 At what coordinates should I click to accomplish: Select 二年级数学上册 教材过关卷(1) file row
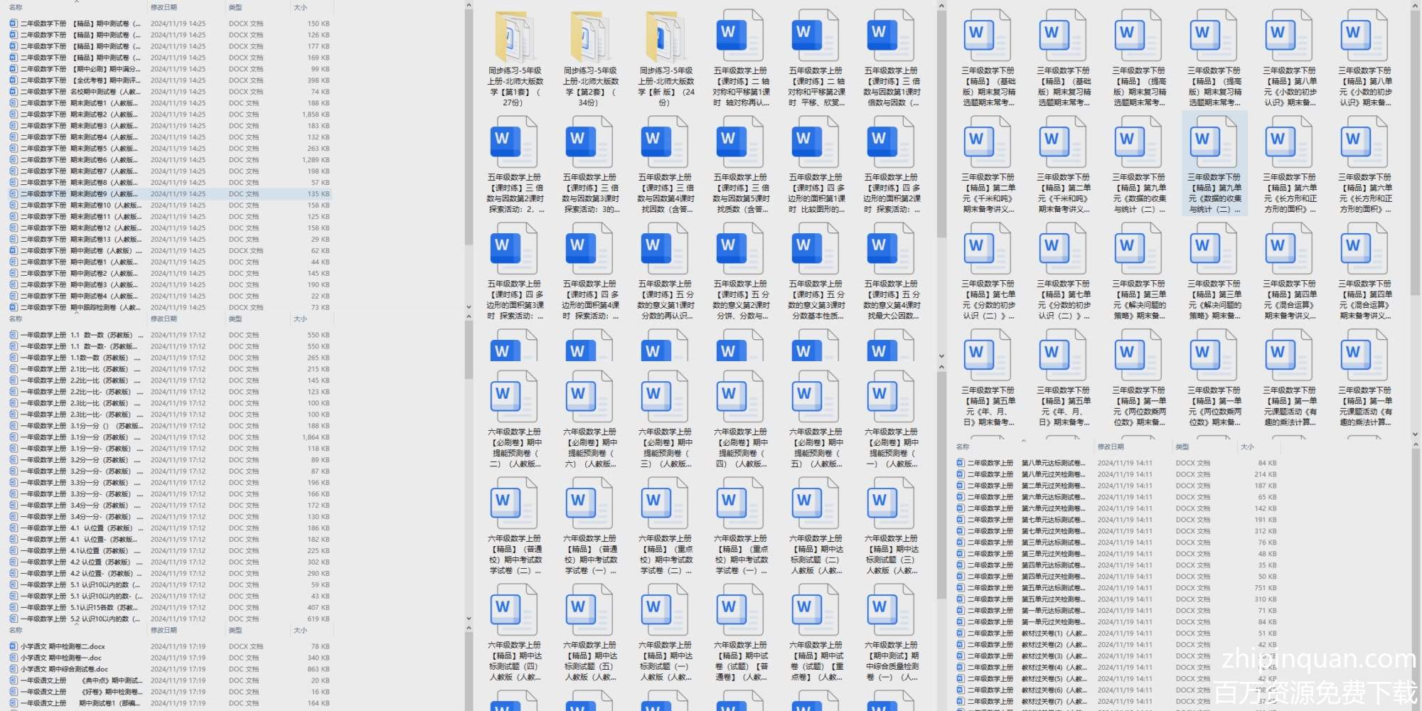coord(1052,634)
